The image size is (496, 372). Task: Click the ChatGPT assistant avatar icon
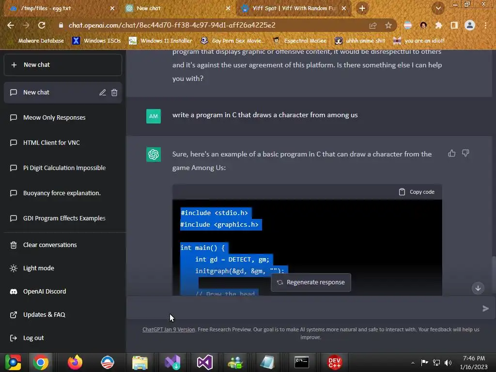154,155
